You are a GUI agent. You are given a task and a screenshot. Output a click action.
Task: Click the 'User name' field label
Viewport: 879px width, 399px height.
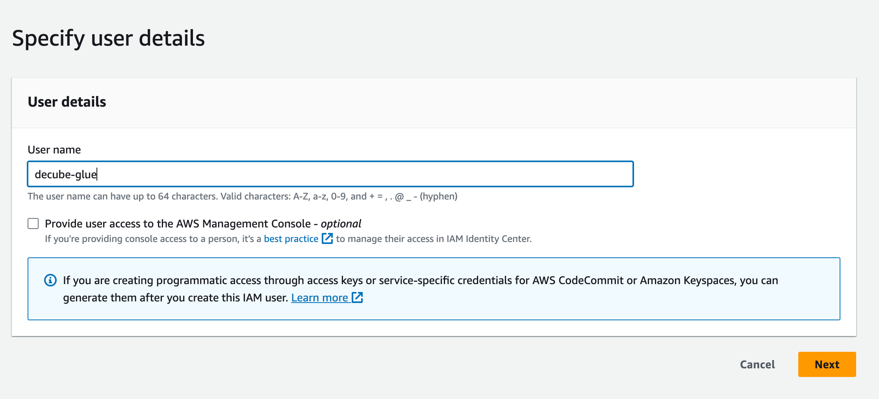click(54, 150)
